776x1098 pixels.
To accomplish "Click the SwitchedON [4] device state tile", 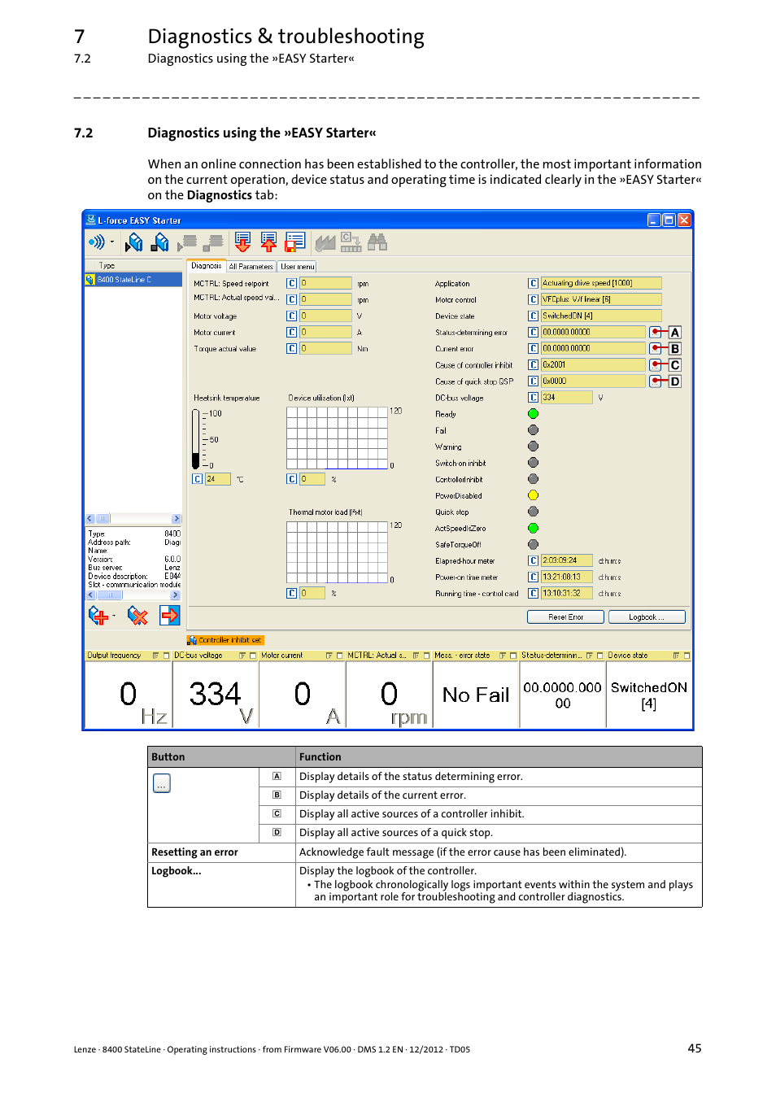I will point(649,695).
